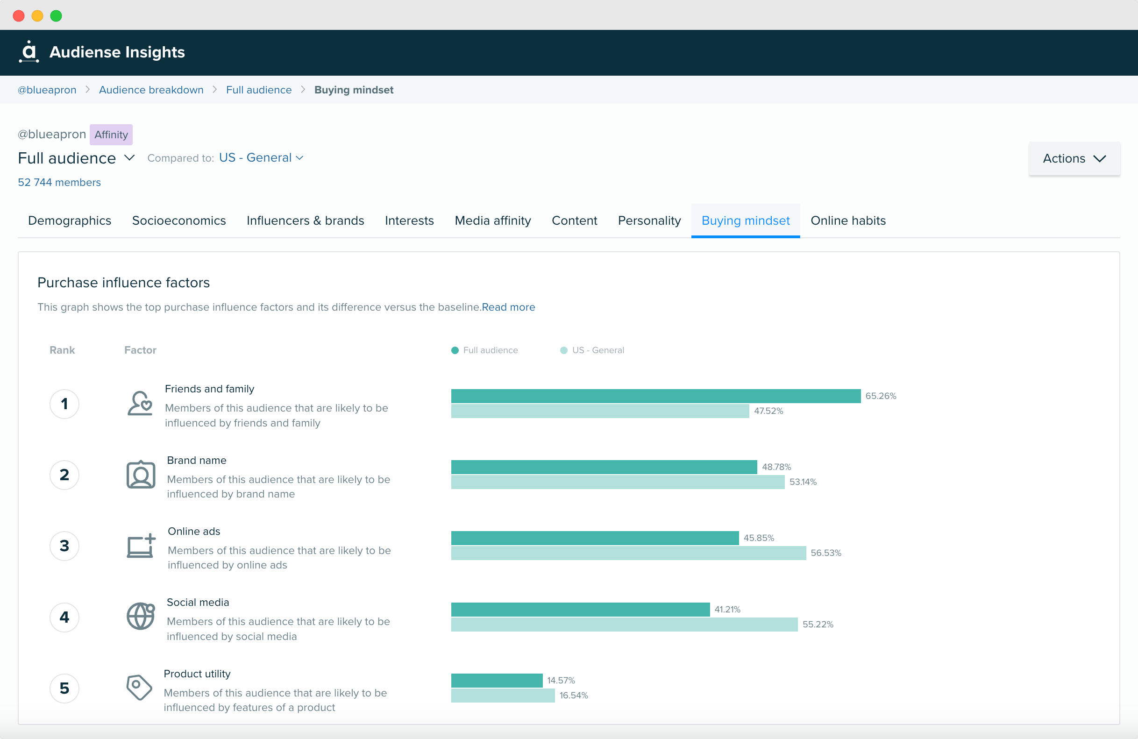Click the Full audience legend dot
1138x739 pixels.
tap(455, 350)
